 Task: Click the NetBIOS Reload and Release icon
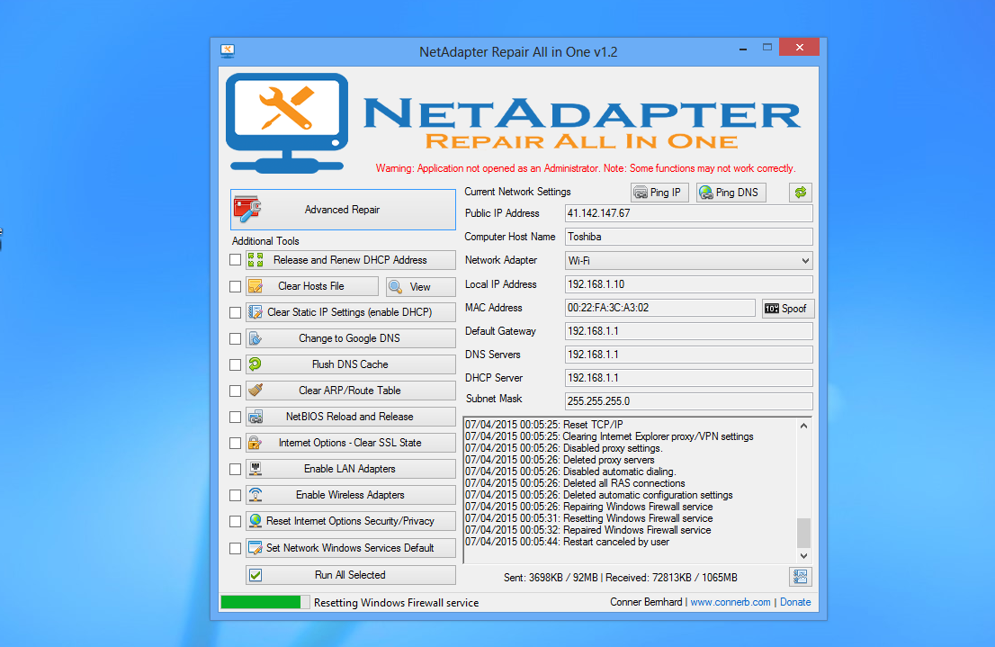pyautogui.click(x=255, y=417)
